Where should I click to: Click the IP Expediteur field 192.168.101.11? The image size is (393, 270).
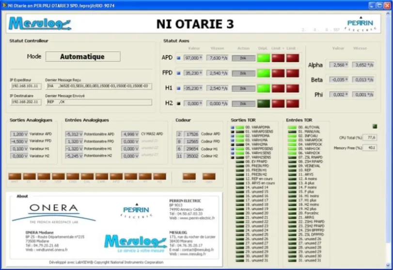coord(26,86)
